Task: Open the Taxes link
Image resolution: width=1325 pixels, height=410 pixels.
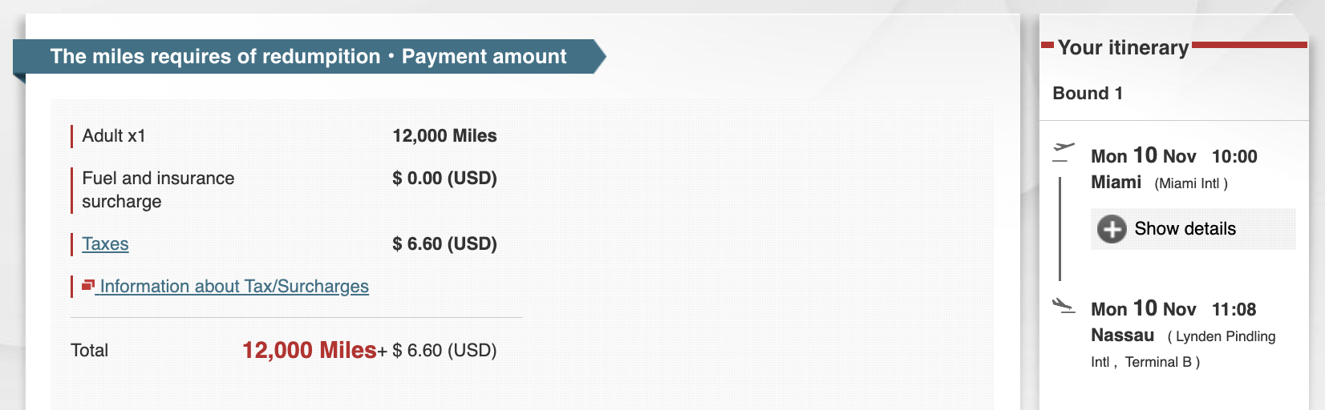Action: [105, 244]
